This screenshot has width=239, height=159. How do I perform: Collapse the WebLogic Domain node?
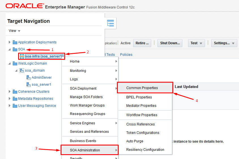point(9,63)
